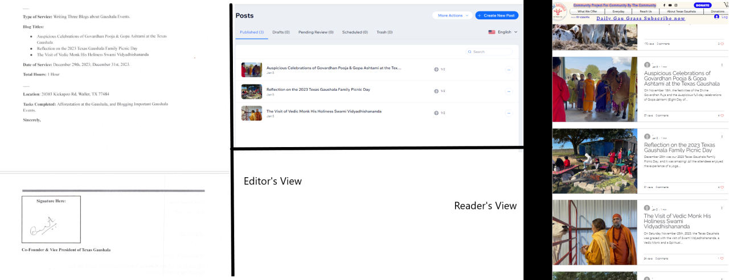The image size is (729, 280).
Task: Click the blue DONATE button
Action: [703, 5]
